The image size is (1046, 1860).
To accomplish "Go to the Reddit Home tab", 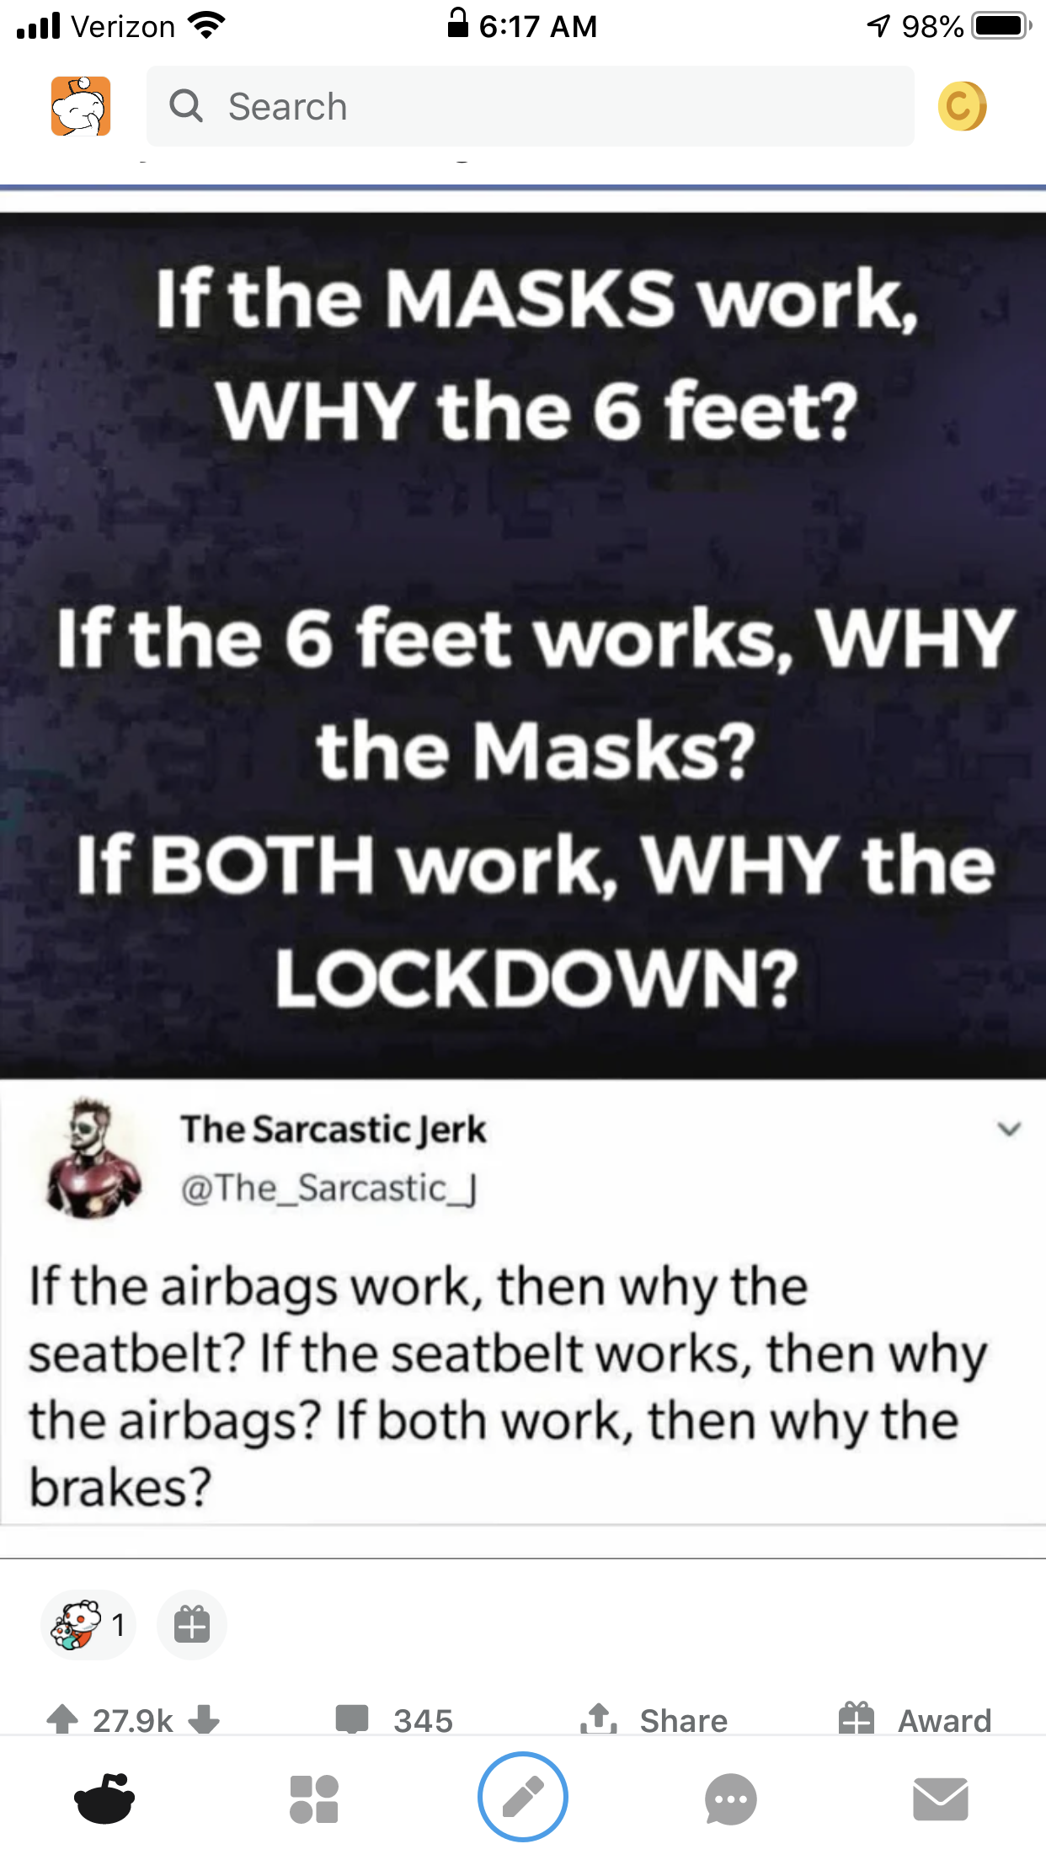I will pyautogui.click(x=104, y=1799).
